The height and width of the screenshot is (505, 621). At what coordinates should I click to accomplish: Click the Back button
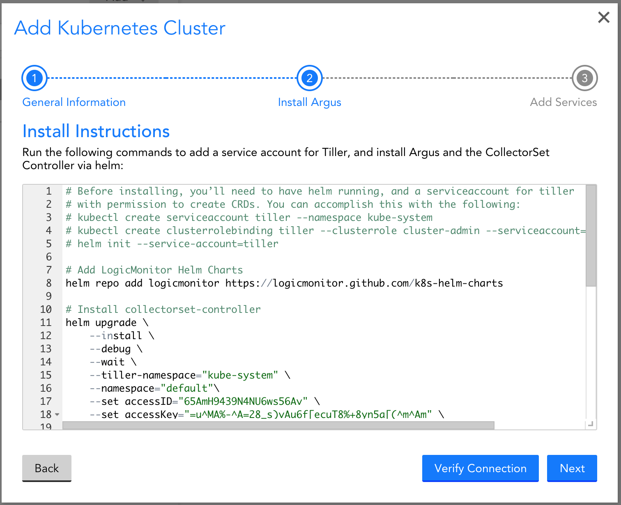click(47, 468)
